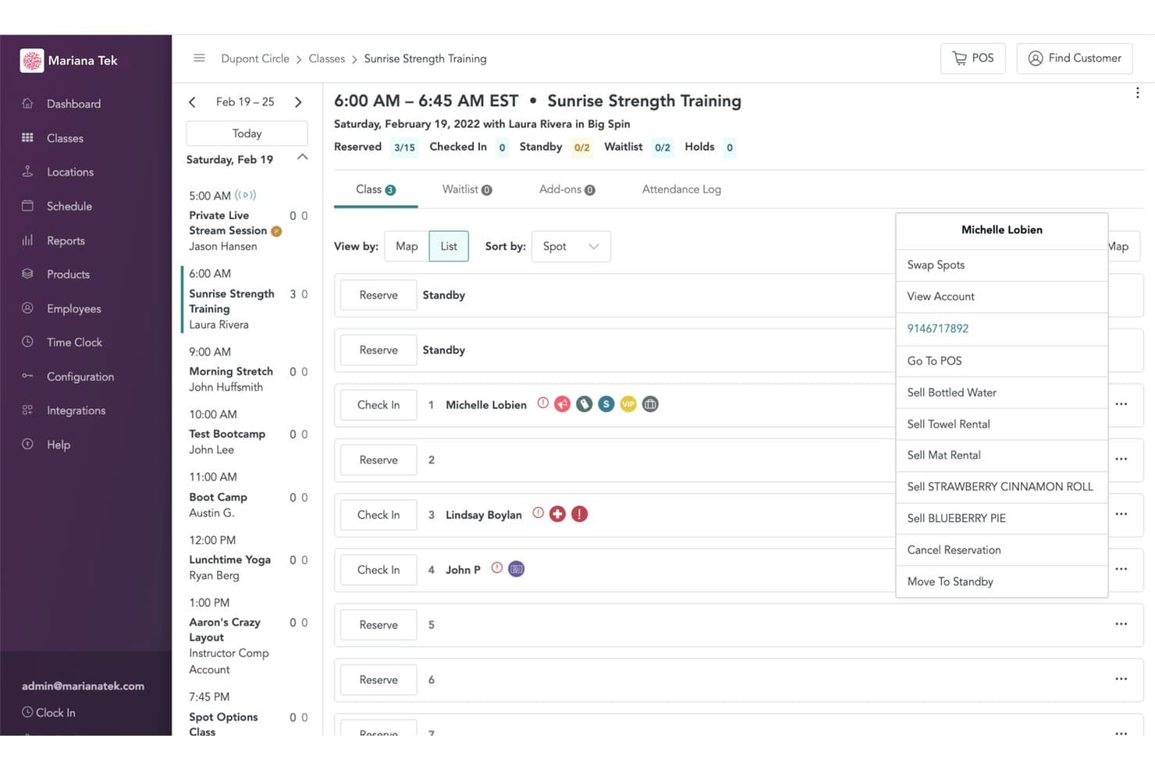Collapse the Saturday, Feb 19 section
This screenshot has width=1155, height=770.
(303, 158)
